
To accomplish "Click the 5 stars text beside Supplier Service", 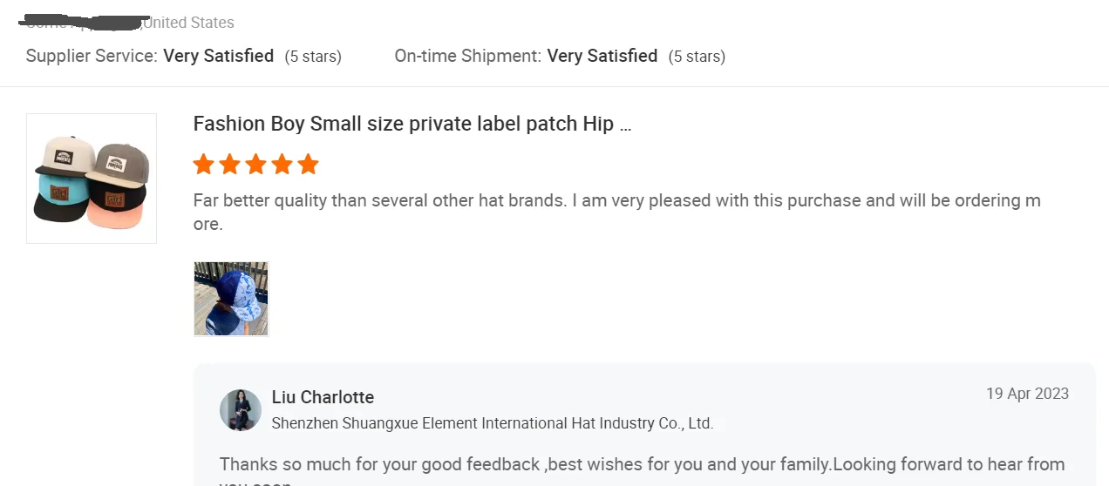I will point(313,57).
